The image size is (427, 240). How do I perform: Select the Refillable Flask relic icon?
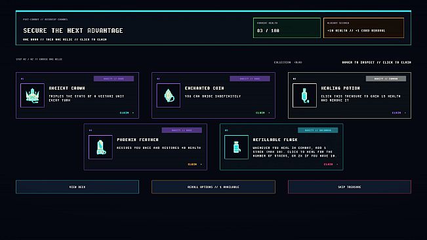tap(236, 147)
